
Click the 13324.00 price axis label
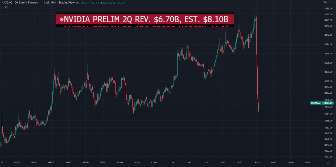[327, 45]
